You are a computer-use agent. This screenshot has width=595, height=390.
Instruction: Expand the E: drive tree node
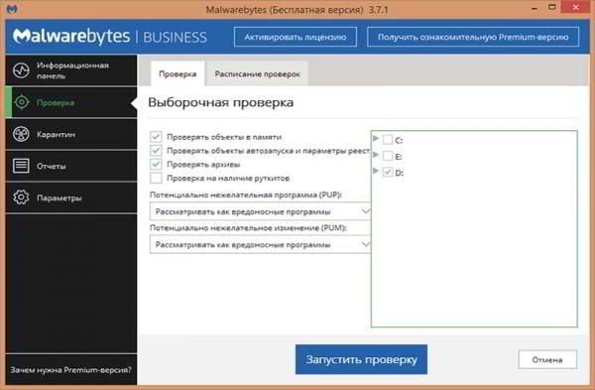pyautogui.click(x=376, y=155)
